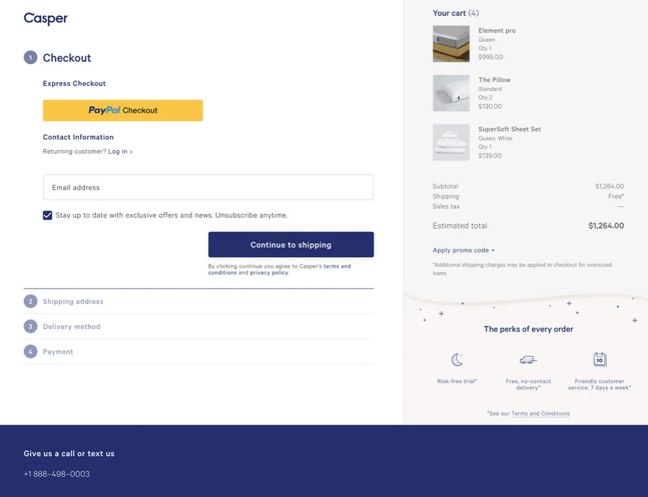This screenshot has height=497, width=648.
Task: Open the privacy policy link
Action: [269, 273]
